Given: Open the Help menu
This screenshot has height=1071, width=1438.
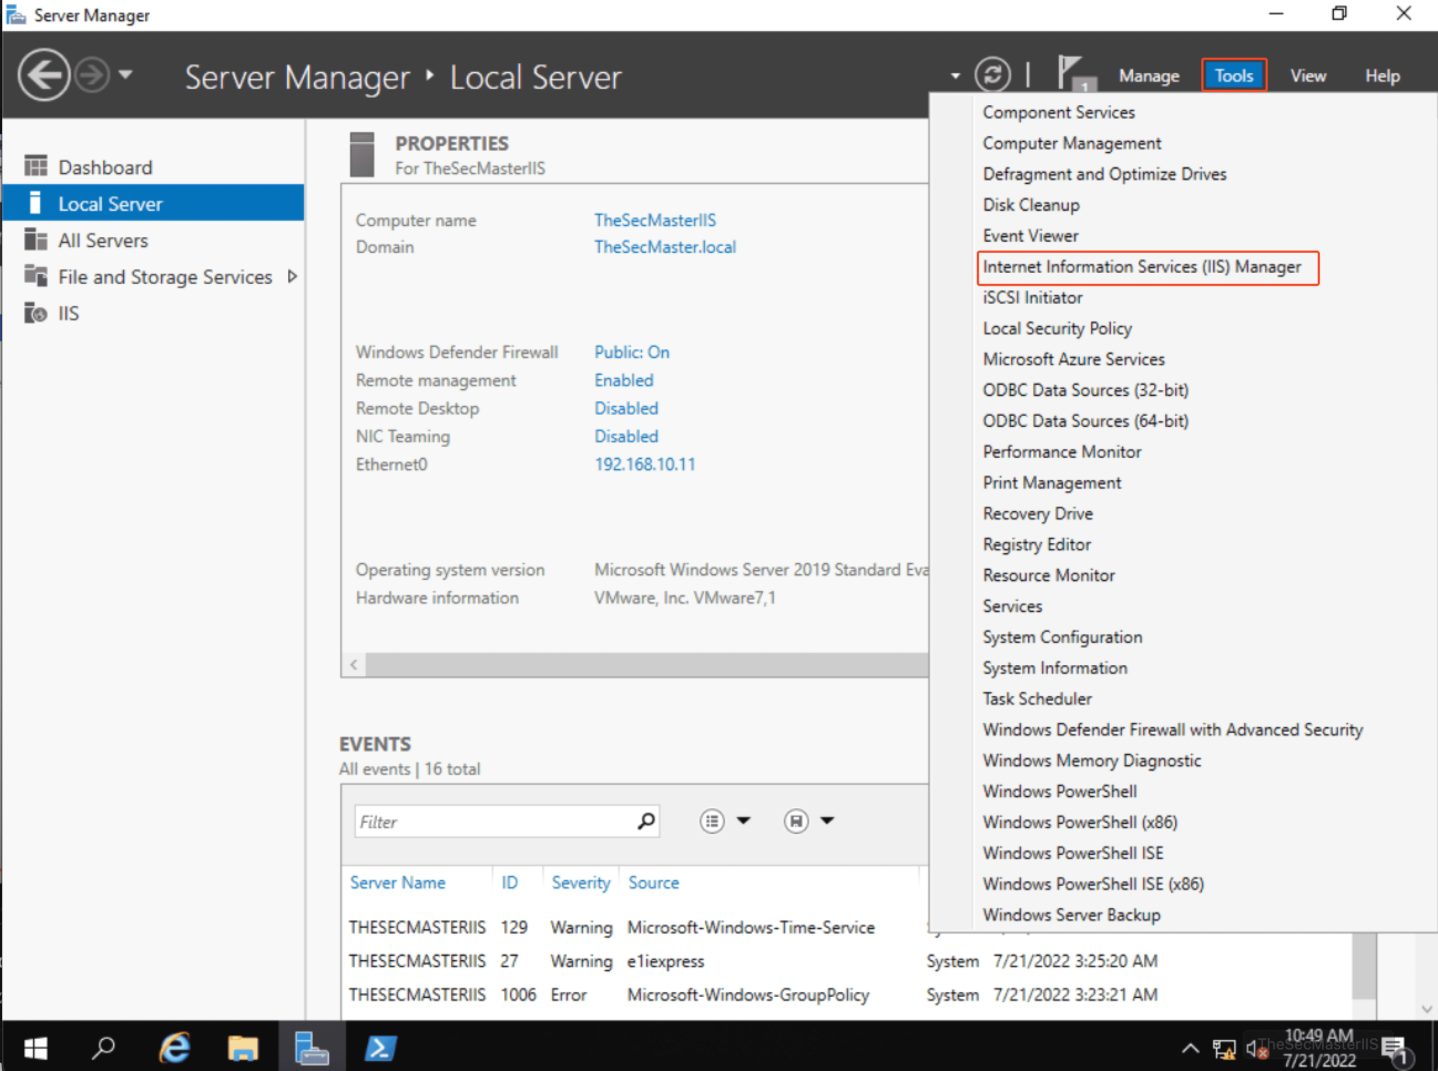Looking at the screenshot, I should 1382,76.
